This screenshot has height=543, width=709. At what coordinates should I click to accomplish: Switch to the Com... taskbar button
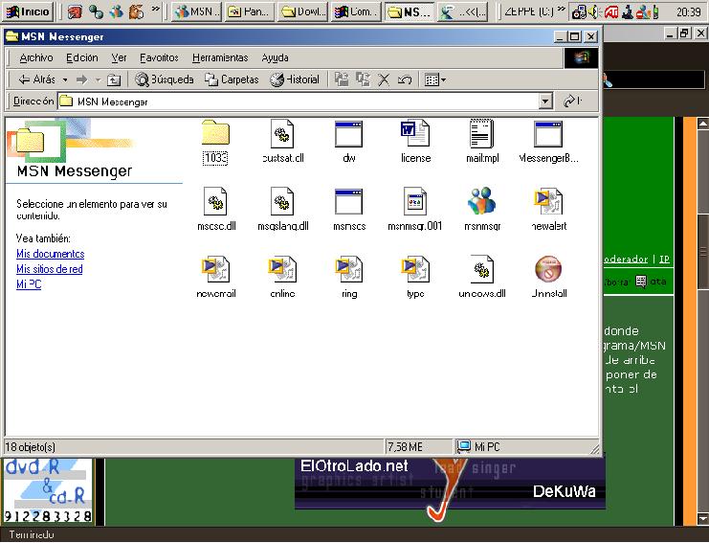click(355, 11)
